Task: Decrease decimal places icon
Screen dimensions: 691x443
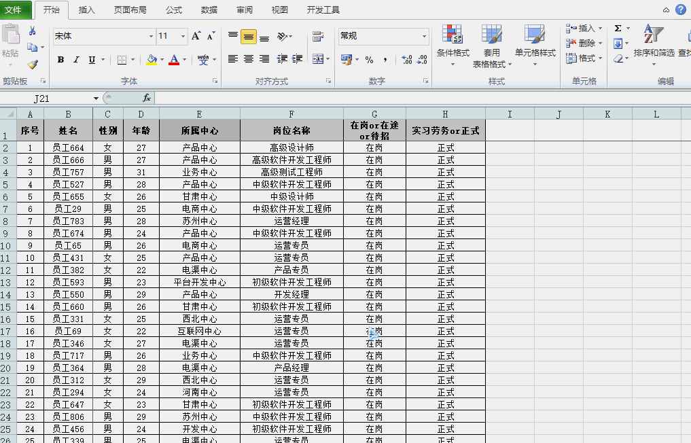Action: pos(422,60)
